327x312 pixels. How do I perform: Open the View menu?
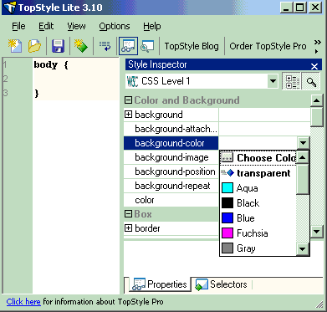click(x=76, y=26)
